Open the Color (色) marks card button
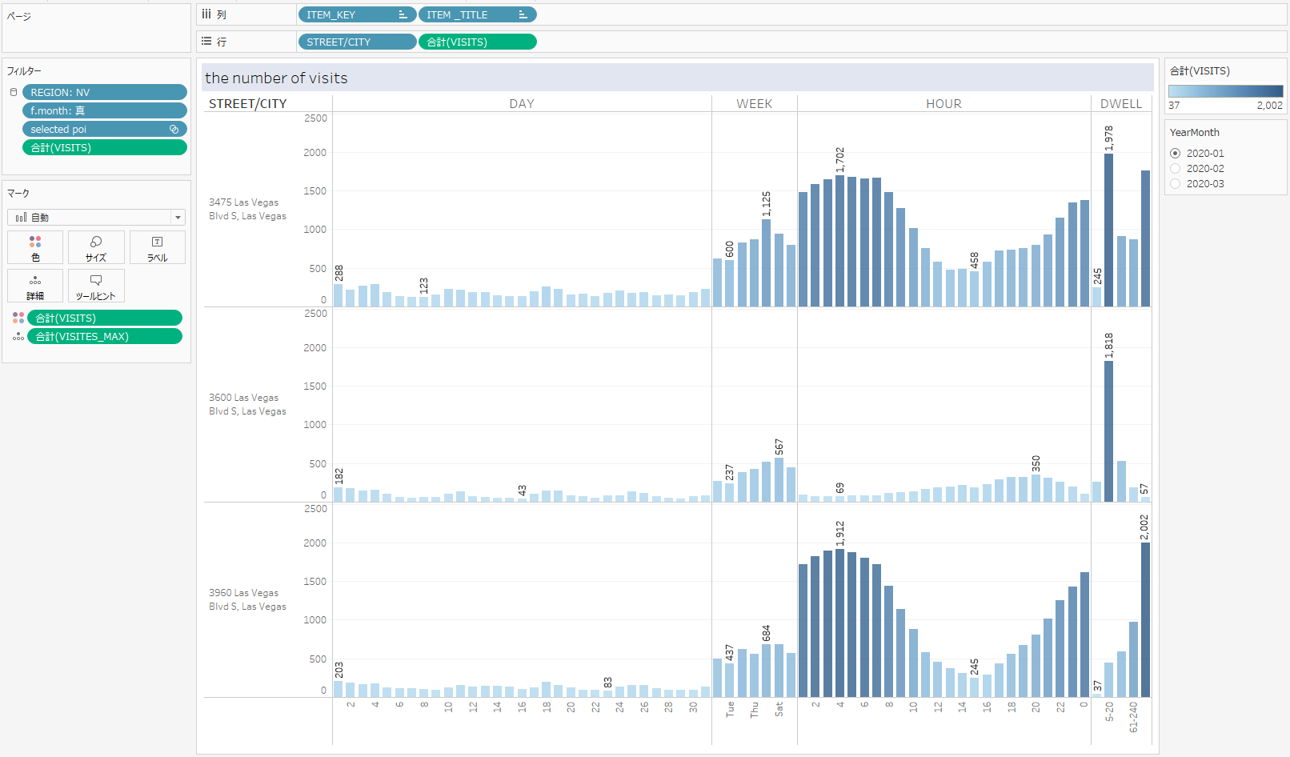Image resolution: width=1290 pixels, height=757 pixels. [35, 247]
